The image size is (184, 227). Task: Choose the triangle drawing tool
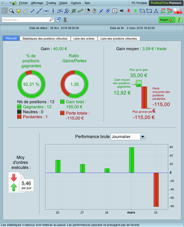[156, 11]
